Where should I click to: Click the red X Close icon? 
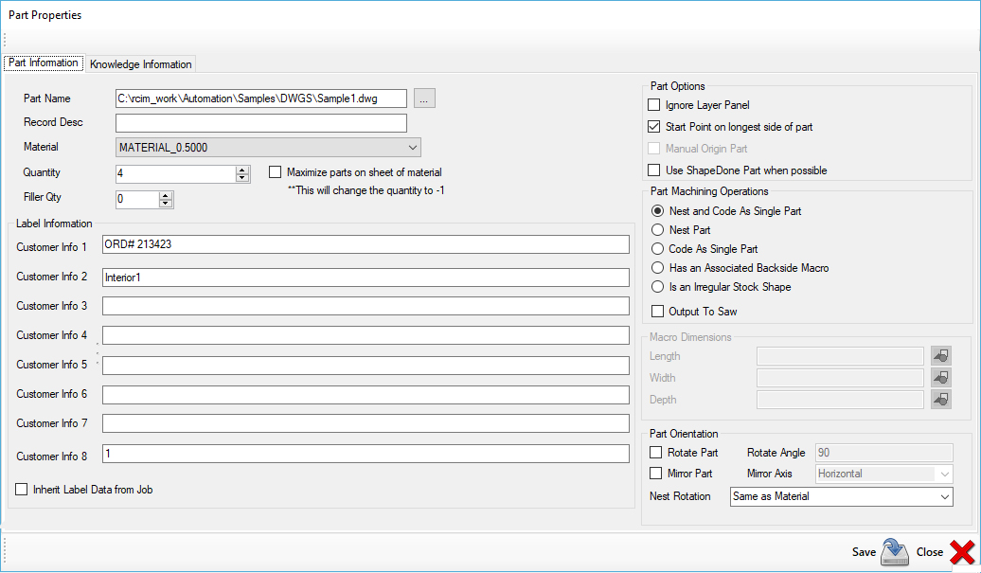click(961, 552)
